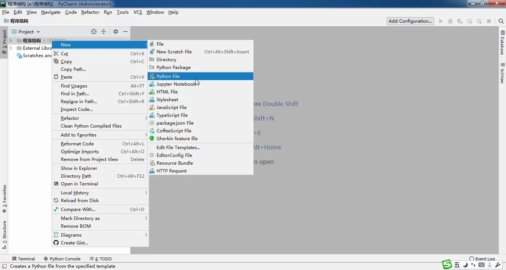This screenshot has height=270, width=506.
Task: Select Jupyter Notebook file type
Action: 200,84
